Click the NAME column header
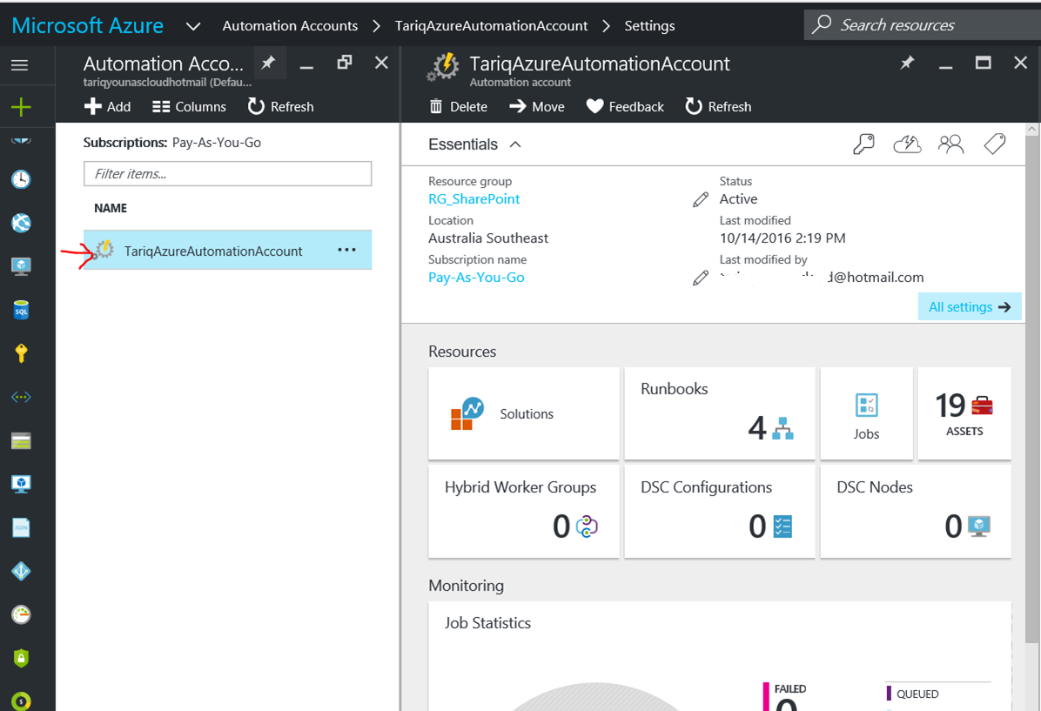1041x711 pixels. [111, 209]
